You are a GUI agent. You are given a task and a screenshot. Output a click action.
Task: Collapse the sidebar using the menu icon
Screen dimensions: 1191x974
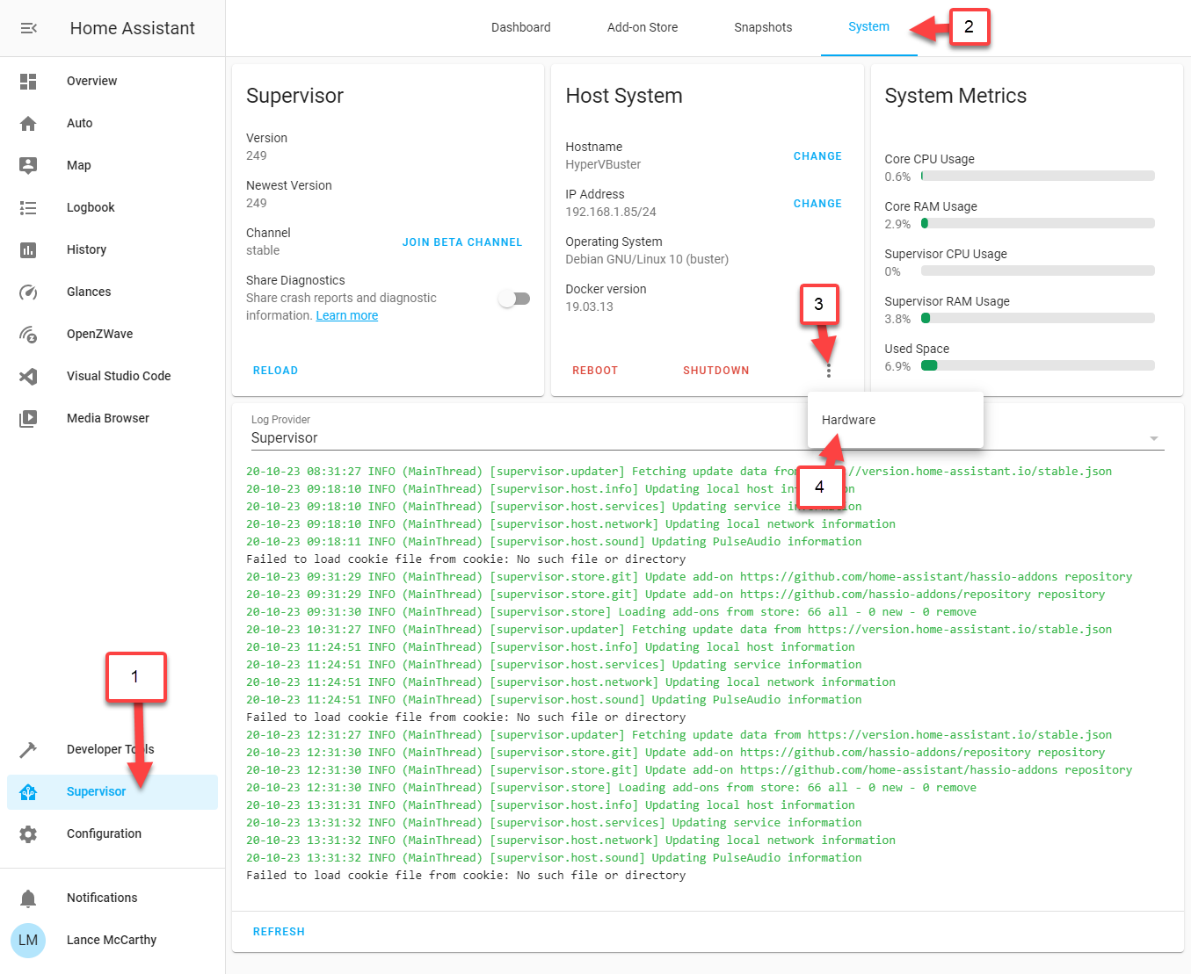(x=28, y=28)
